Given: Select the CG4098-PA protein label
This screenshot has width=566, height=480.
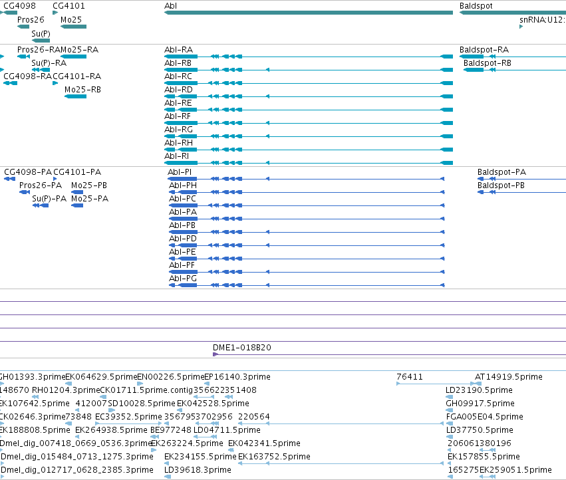Looking at the screenshot, I should tap(28, 172).
